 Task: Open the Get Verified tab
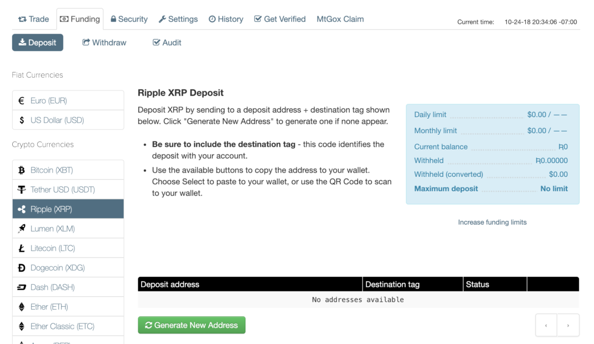pyautogui.click(x=280, y=19)
